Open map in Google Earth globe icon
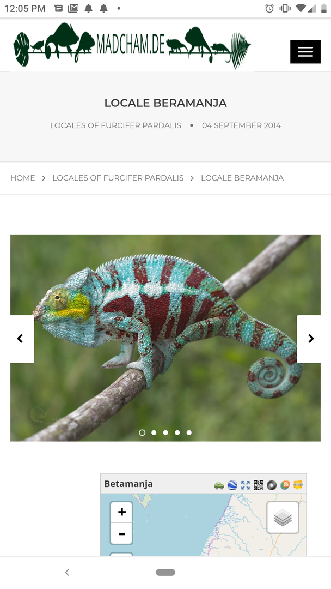Screen dimensions: 331x589 tap(232, 485)
